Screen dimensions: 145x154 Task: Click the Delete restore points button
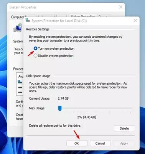(124, 128)
